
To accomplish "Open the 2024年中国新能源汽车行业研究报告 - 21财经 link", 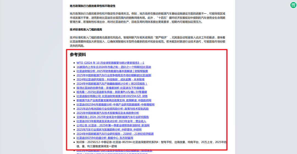I will pyautogui.click(x=115, y=134).
